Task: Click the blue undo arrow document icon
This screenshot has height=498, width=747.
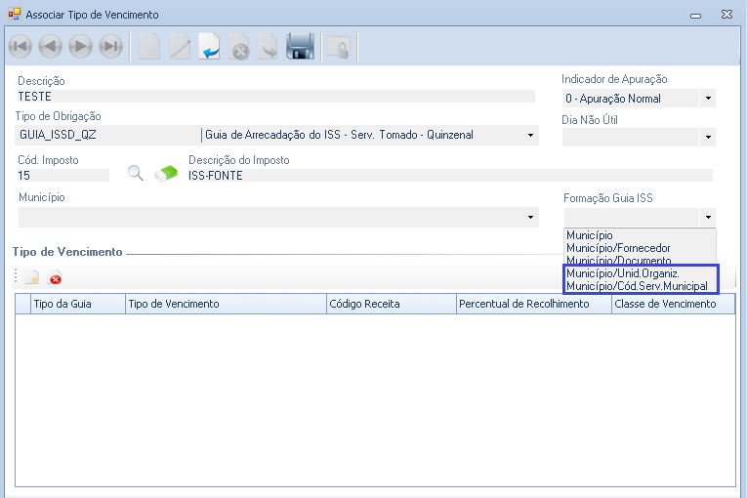Action: (x=209, y=46)
